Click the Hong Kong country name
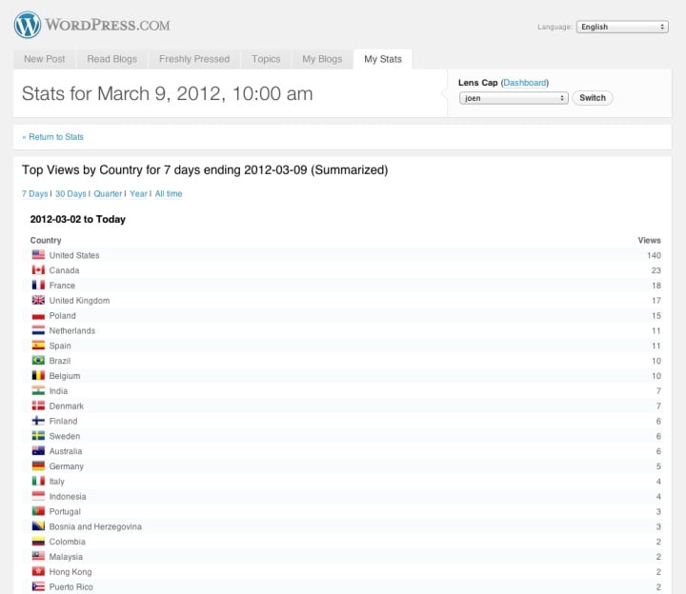Viewport: 686px width, 594px height. coord(71,572)
